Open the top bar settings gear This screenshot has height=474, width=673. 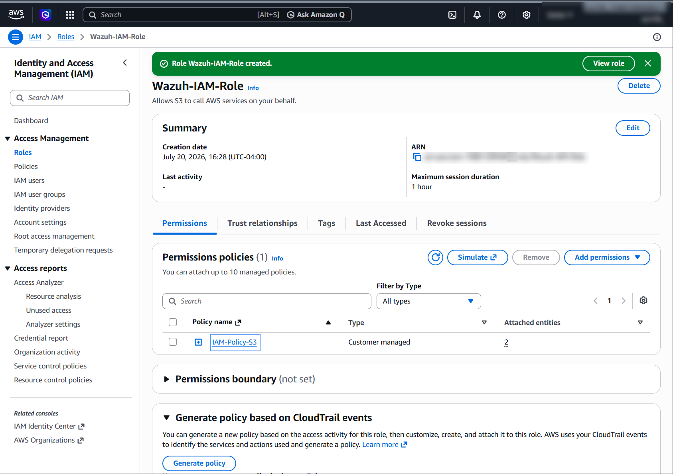coord(527,15)
